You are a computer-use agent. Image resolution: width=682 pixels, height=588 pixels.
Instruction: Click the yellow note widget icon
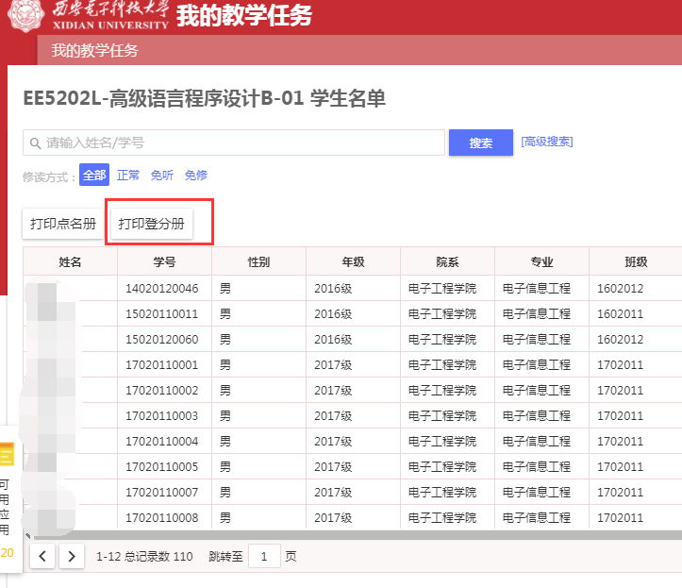[6, 457]
